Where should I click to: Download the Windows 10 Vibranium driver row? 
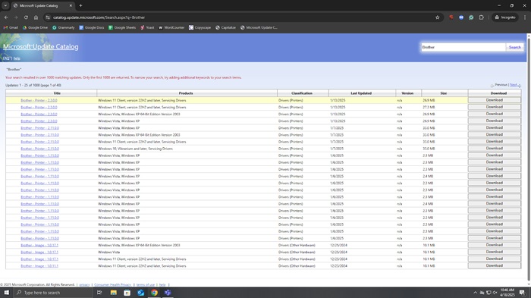(495, 149)
